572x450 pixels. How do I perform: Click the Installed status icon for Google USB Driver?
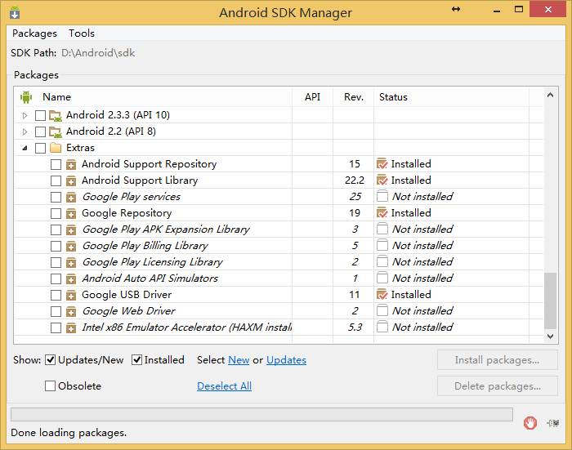[x=382, y=294]
